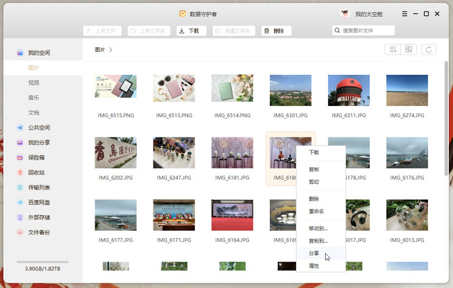
Task: Click the 上传文件 toolbar button
Action: 102,31
